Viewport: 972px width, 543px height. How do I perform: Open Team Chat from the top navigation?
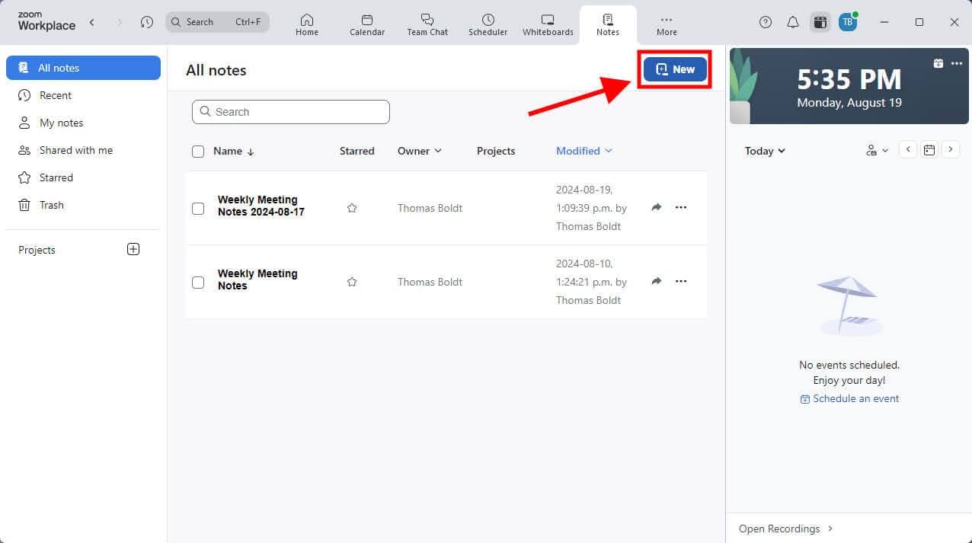click(427, 23)
